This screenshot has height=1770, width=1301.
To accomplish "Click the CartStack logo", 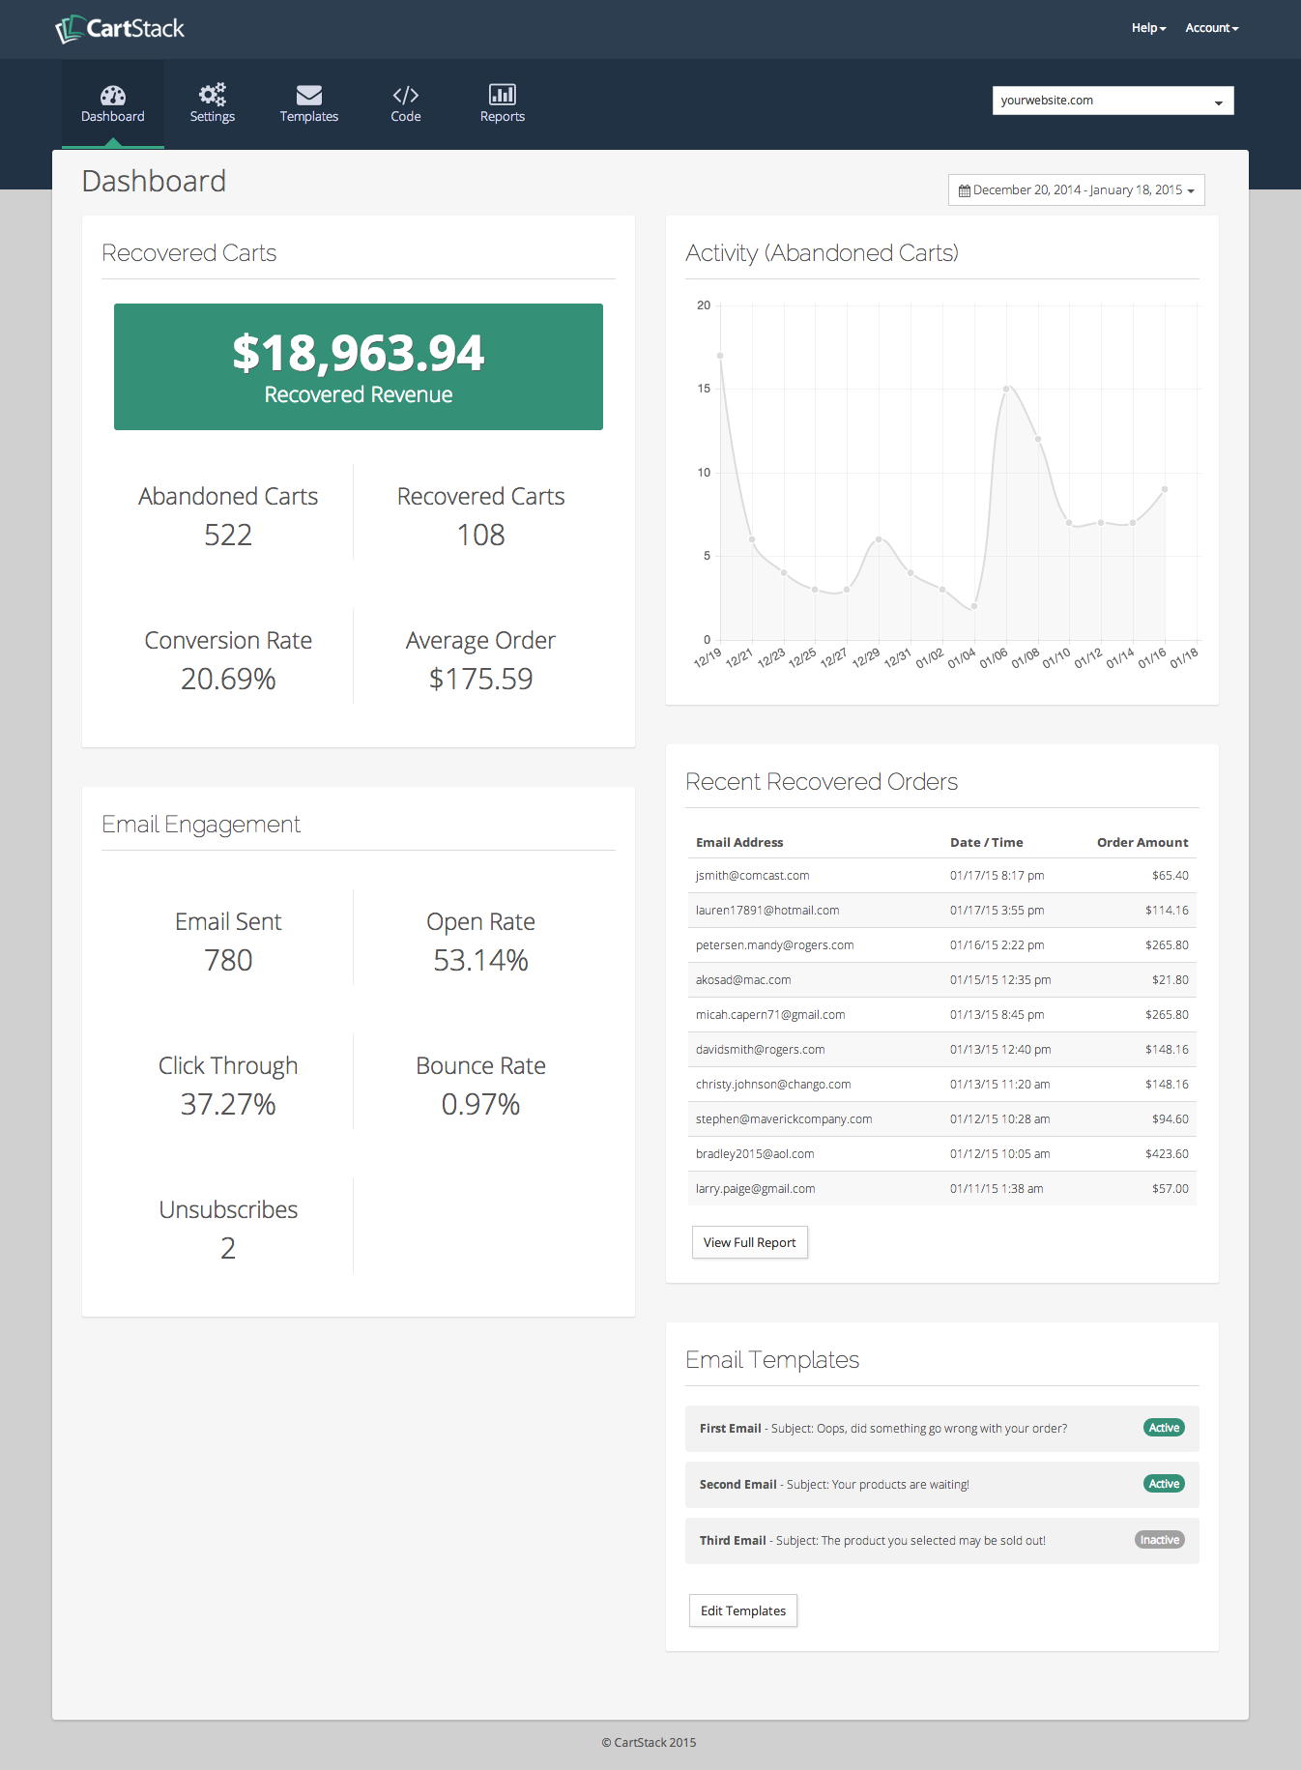I will (120, 29).
